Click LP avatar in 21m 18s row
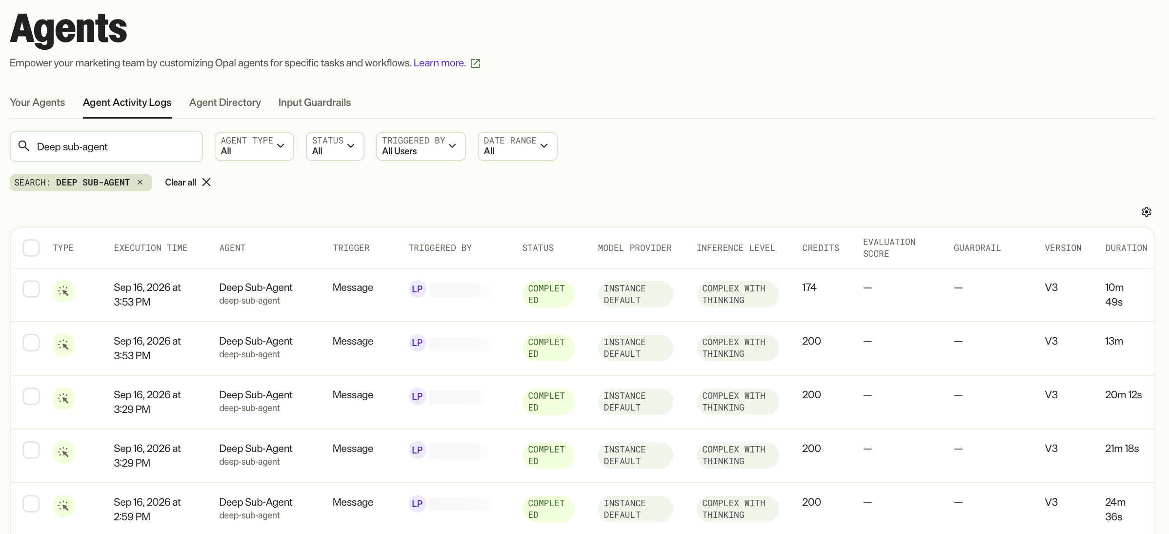1169x534 pixels. pyautogui.click(x=417, y=450)
